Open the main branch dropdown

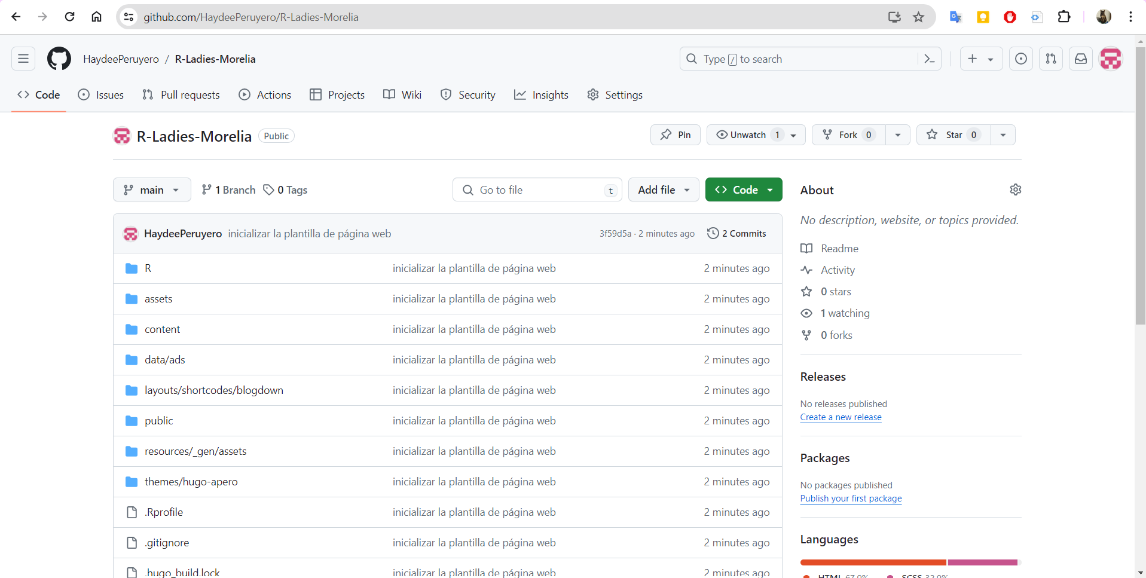152,189
